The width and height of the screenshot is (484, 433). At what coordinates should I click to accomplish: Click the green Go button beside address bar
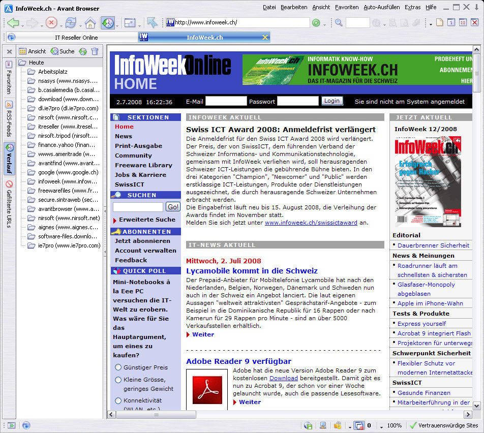316,22
